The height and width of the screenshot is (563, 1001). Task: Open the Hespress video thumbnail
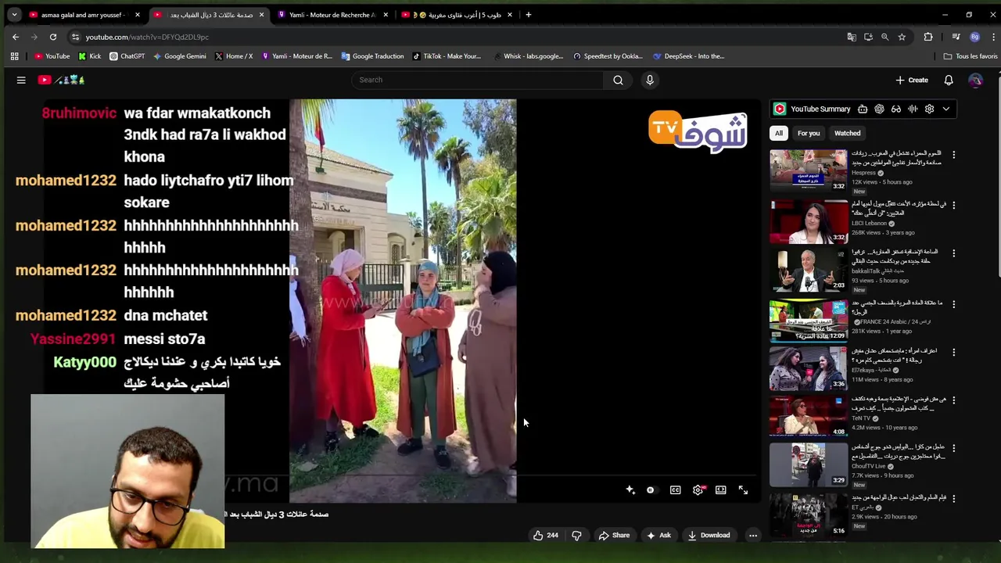tap(809, 170)
